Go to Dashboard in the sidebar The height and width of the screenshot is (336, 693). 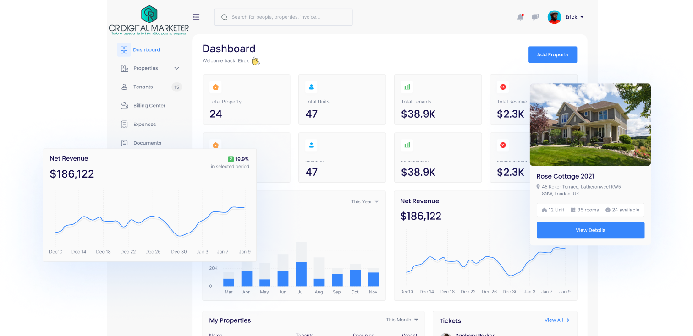tap(146, 50)
